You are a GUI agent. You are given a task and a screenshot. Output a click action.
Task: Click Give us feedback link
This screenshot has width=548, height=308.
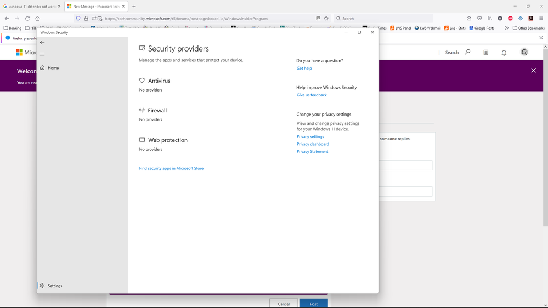coord(312,95)
